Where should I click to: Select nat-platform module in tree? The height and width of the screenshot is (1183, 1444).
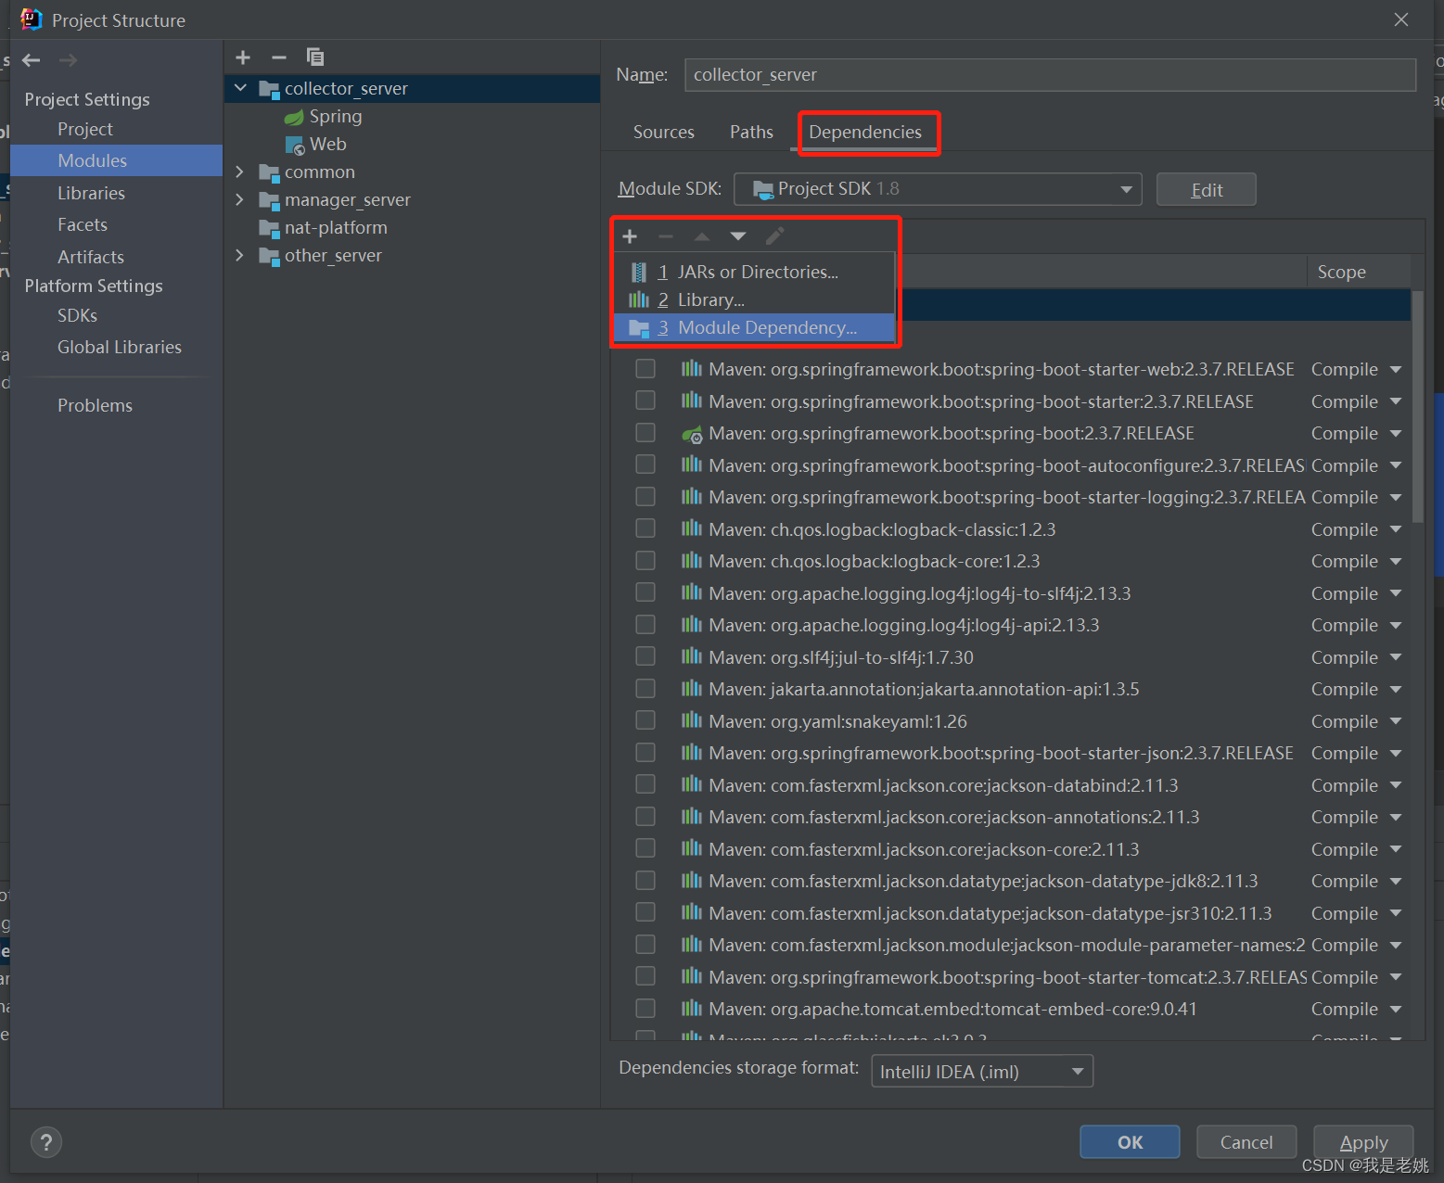point(323,228)
